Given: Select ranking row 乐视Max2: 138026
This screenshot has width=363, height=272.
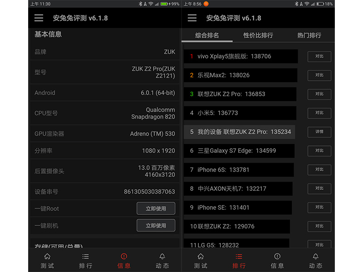Looking at the screenshot, I should (x=240, y=75).
